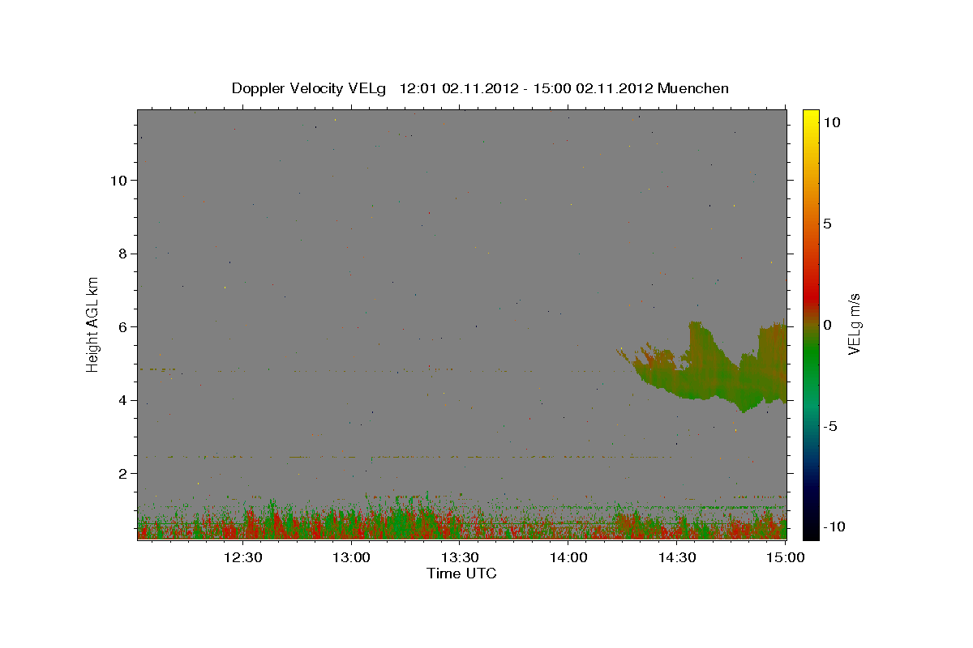Click the colorbar tick label 0

click(x=827, y=325)
